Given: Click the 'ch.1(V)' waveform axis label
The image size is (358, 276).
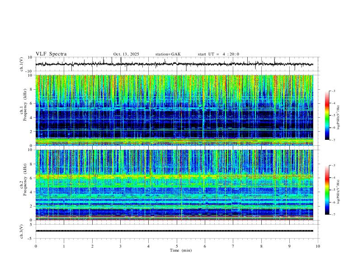Looking at the screenshot, I should (x=22, y=64).
